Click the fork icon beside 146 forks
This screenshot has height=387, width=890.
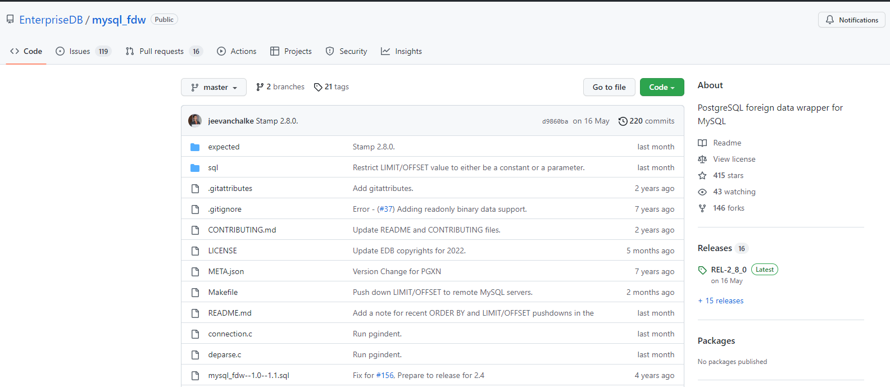[702, 208]
